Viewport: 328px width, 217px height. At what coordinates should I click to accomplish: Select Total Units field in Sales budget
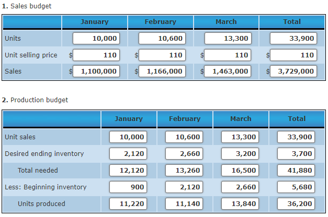[293, 39]
